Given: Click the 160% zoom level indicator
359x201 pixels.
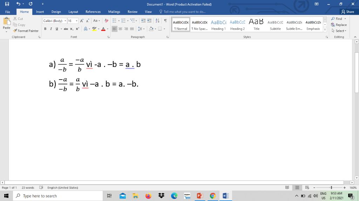Looking at the screenshot, I should click(353, 187).
